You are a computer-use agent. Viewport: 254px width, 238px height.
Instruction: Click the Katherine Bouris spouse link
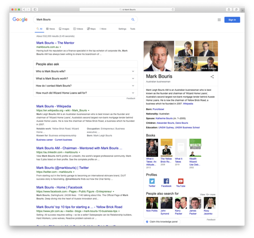tap(164, 119)
